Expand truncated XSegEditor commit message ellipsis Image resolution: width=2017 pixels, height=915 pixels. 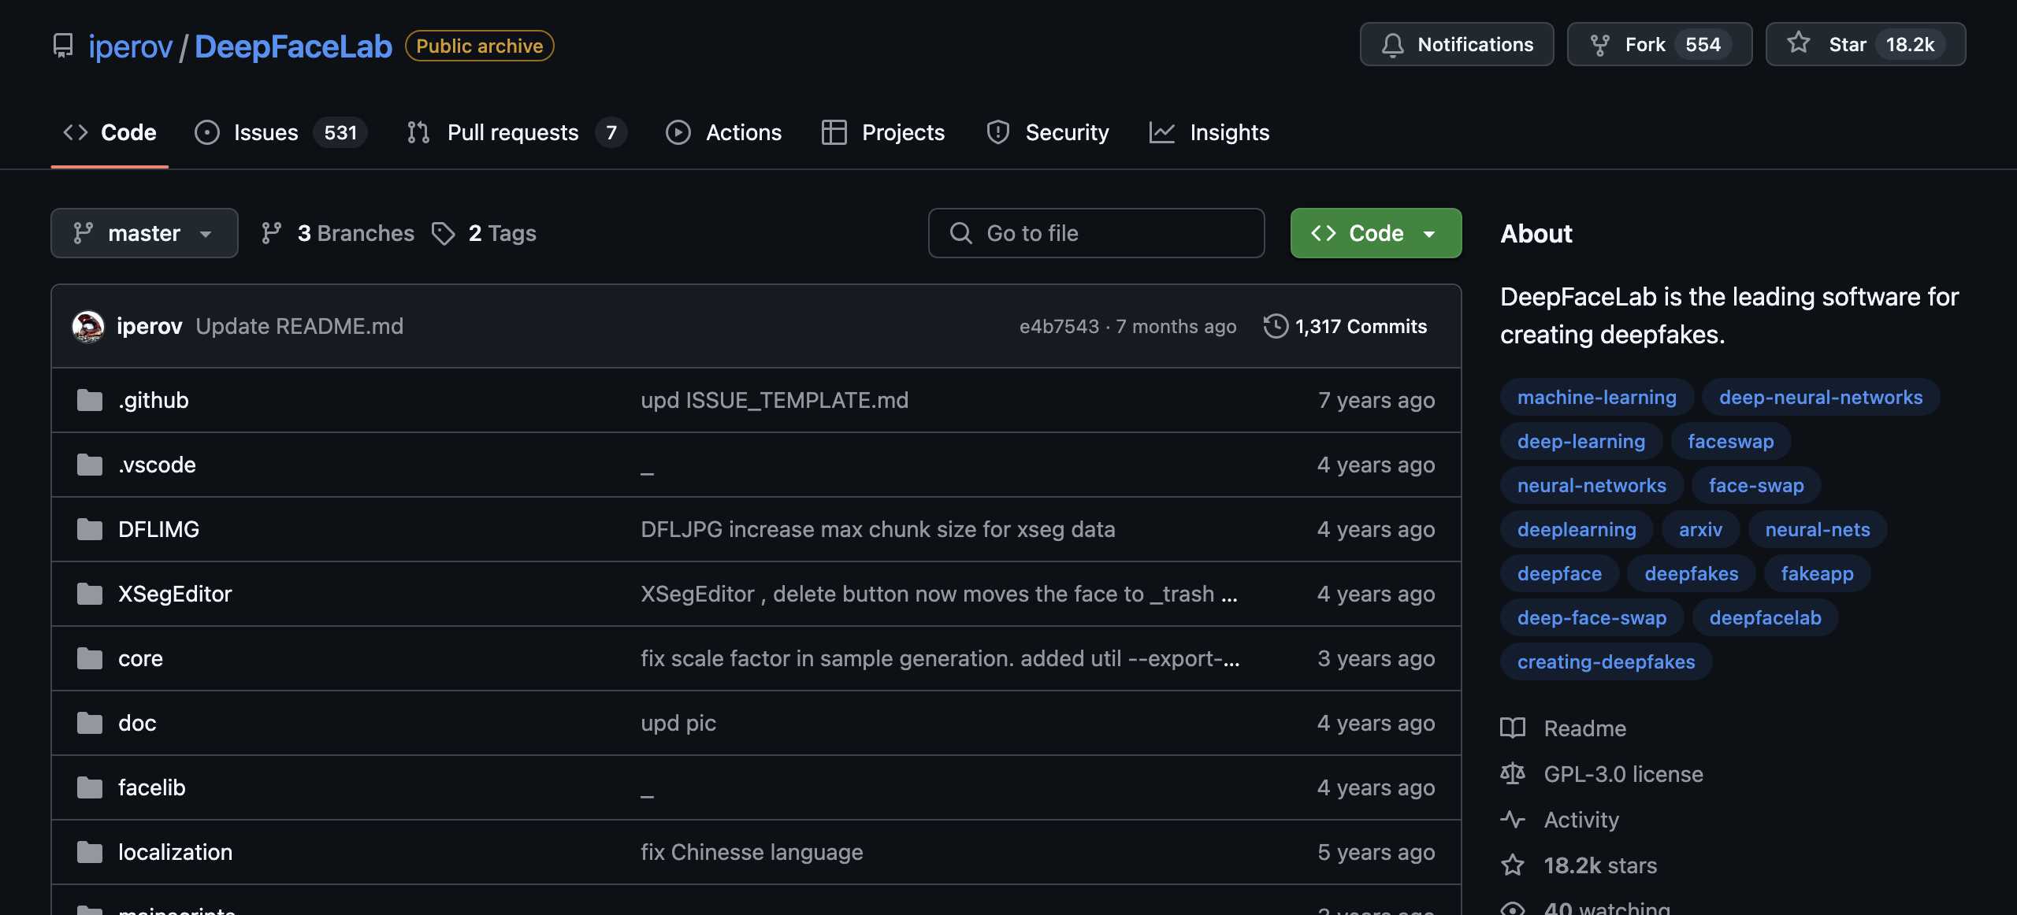[x=1229, y=595]
